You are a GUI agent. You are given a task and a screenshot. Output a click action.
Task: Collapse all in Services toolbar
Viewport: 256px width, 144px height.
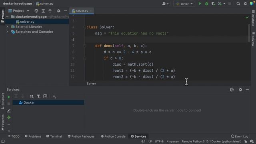tap(23, 96)
